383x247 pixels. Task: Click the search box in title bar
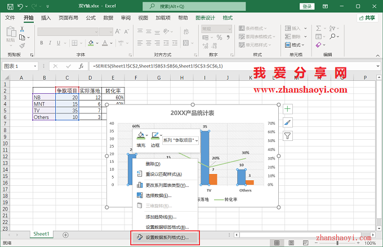tap(194, 6)
